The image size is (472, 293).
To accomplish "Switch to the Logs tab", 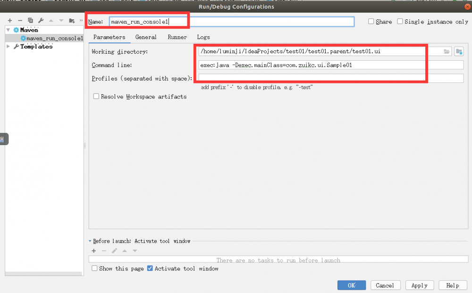I will point(203,37).
